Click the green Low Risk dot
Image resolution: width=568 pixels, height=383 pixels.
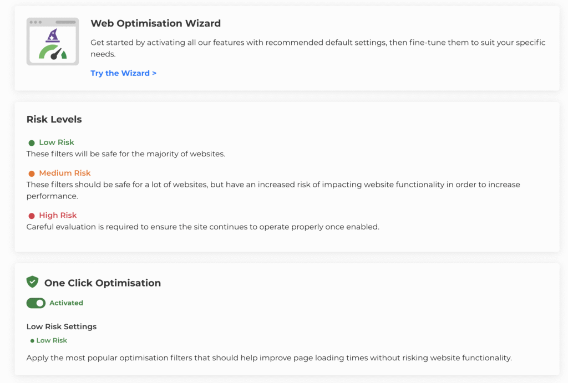click(x=32, y=143)
